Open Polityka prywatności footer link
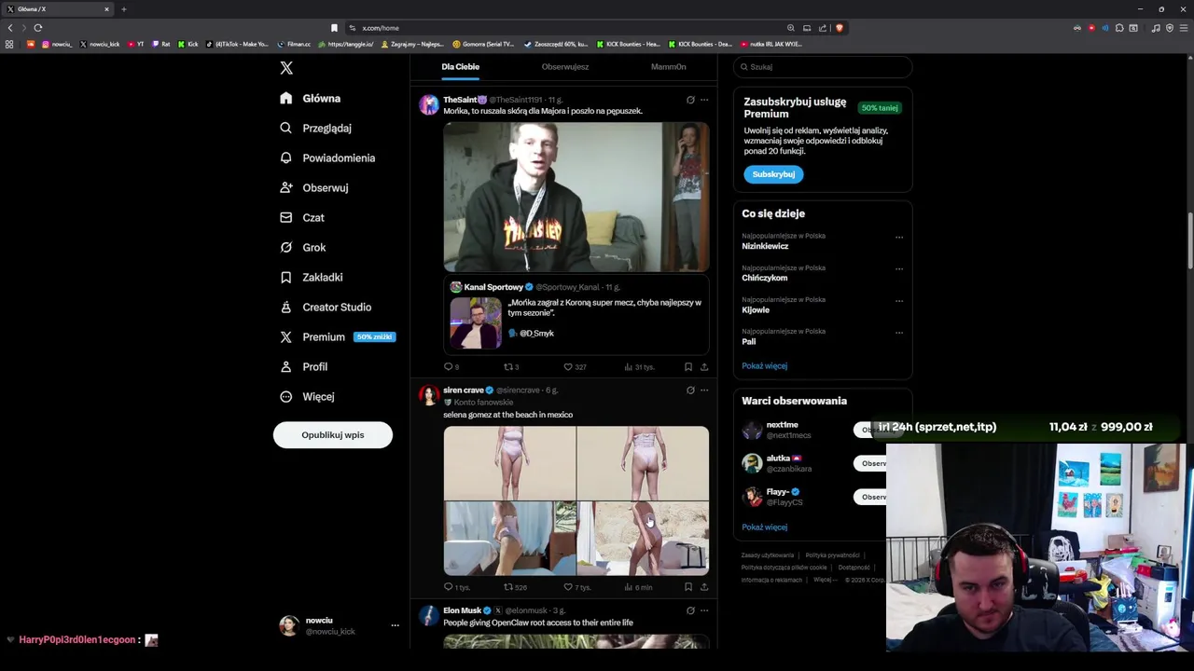1194x671 pixels. (x=832, y=555)
